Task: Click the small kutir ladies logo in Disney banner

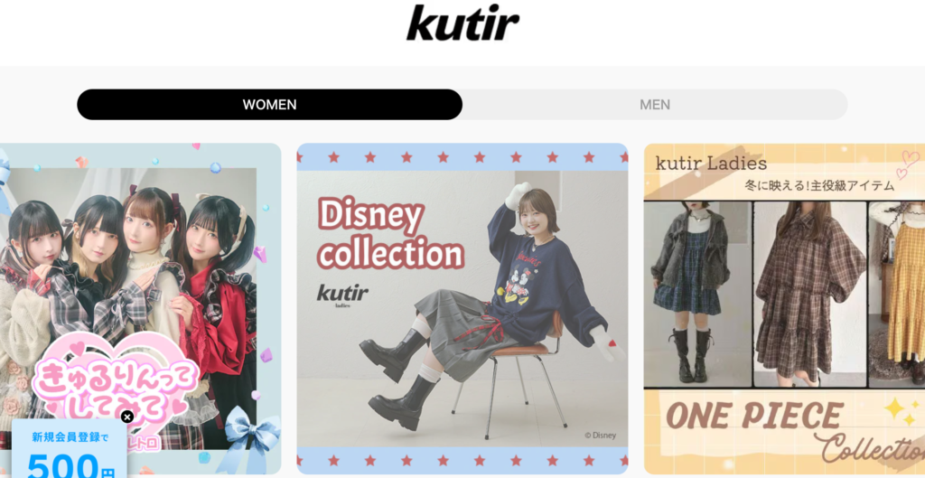Action: [342, 295]
